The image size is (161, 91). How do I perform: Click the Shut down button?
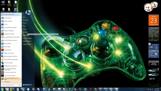coord(26,85)
